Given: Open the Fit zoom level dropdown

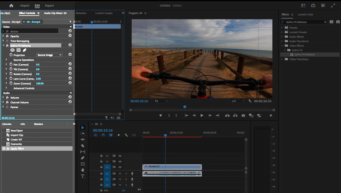Looking at the screenshot, I should coord(161,101).
